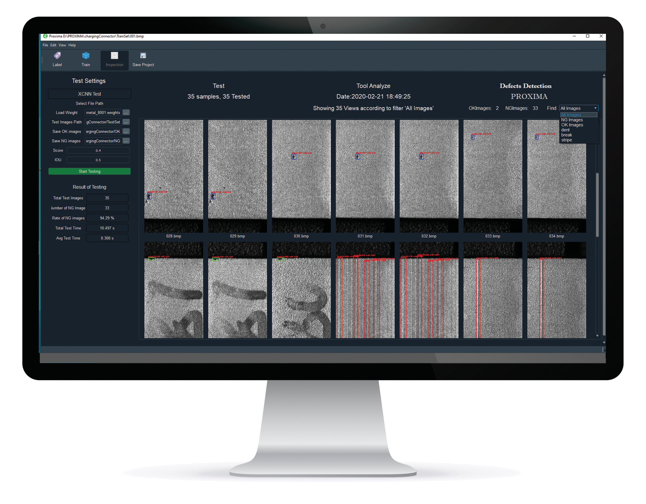Click the Load Weight field

click(x=103, y=112)
